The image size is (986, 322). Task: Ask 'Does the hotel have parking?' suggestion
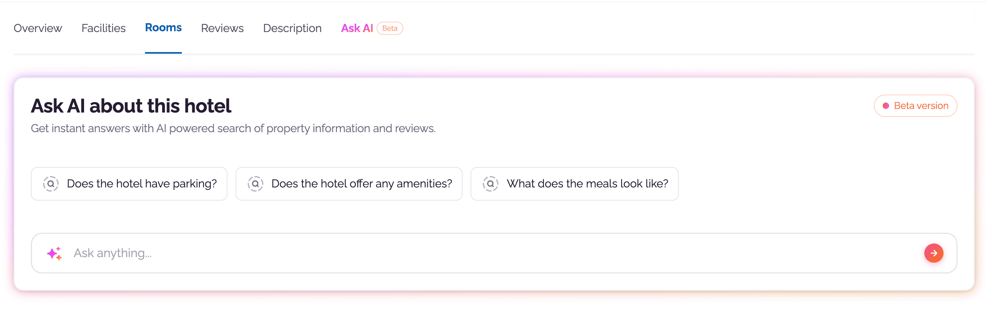129,184
